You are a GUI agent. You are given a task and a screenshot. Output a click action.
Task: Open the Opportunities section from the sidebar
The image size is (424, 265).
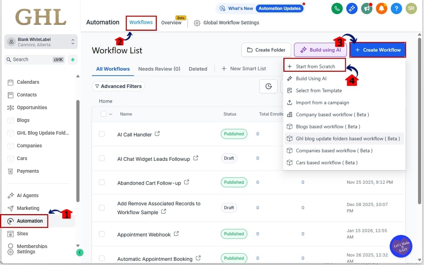click(32, 107)
